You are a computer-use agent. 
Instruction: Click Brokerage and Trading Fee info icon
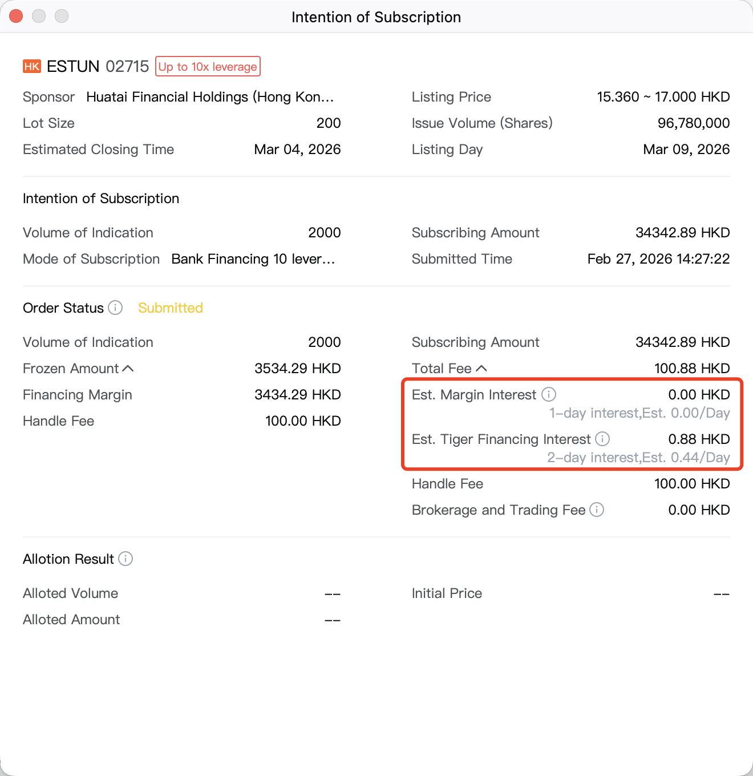point(597,510)
